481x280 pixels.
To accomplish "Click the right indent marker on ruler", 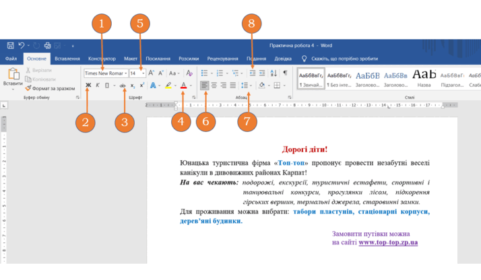I will (443, 106).
